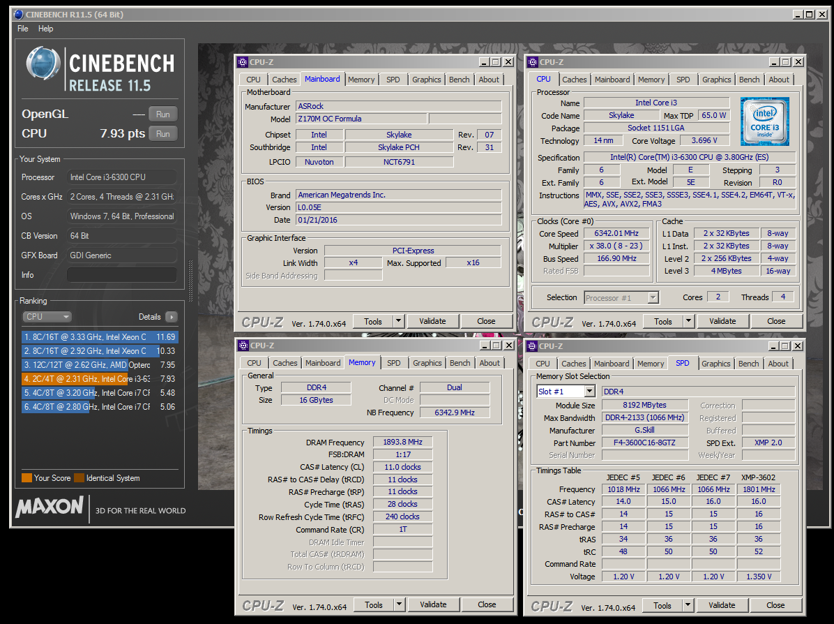Viewport: 834px width, 624px height.
Task: Click the orange Your Score legend swatch
Action: point(26,477)
